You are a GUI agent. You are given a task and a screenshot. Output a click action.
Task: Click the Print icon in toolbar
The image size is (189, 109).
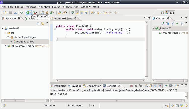click(x=15, y=13)
